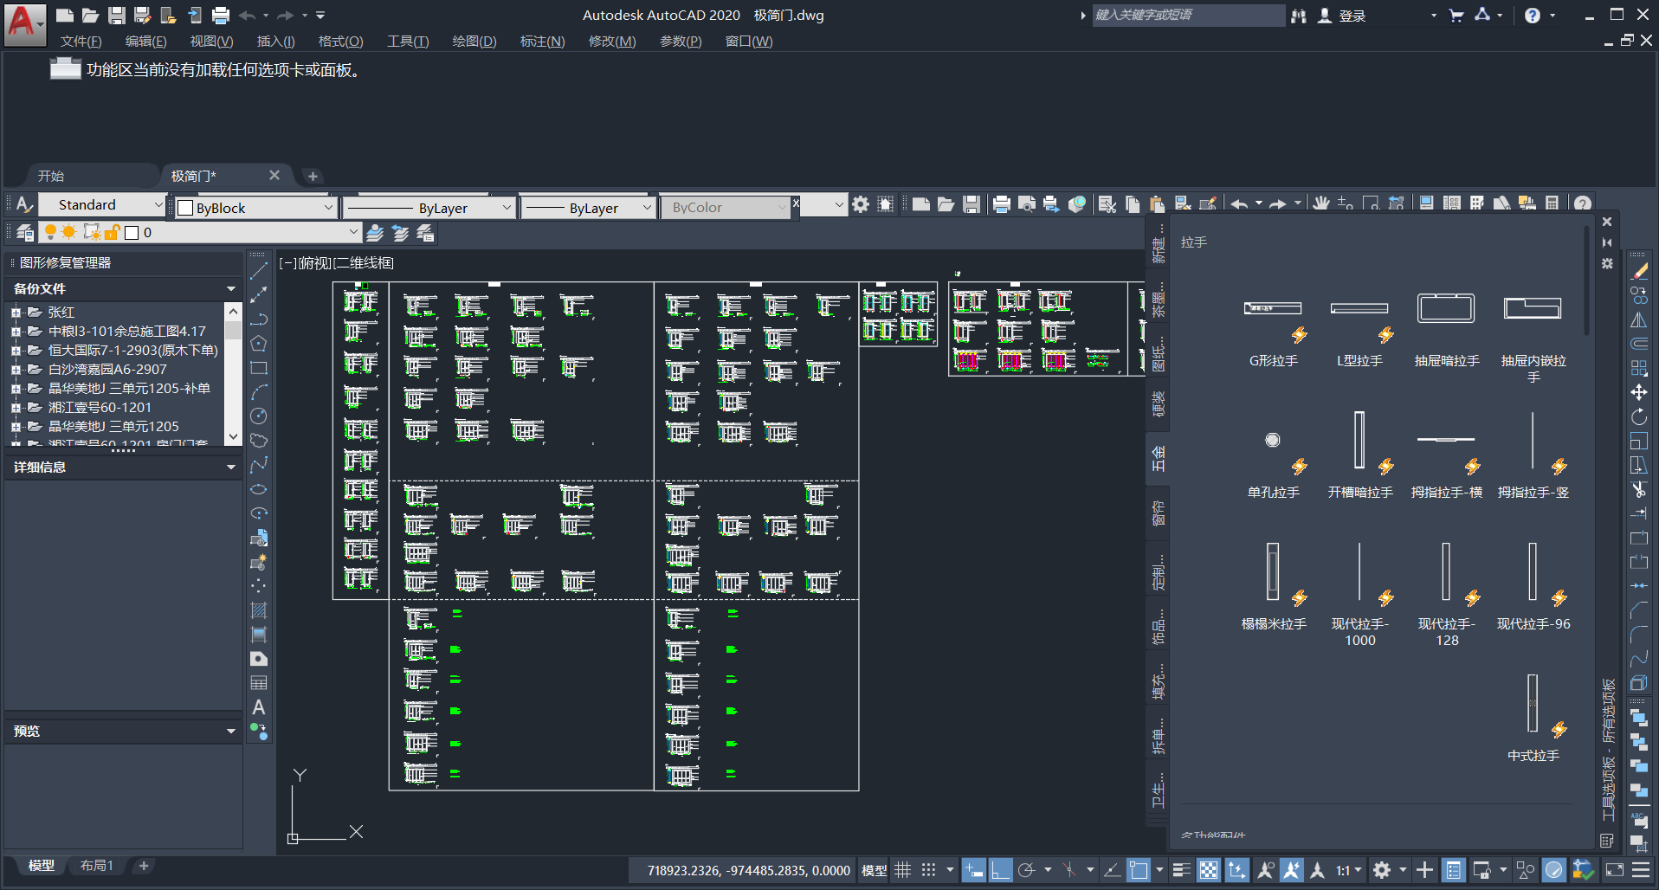The height and width of the screenshot is (890, 1659).
Task: Click the [二维线框] visual style label
Action: pos(364,263)
